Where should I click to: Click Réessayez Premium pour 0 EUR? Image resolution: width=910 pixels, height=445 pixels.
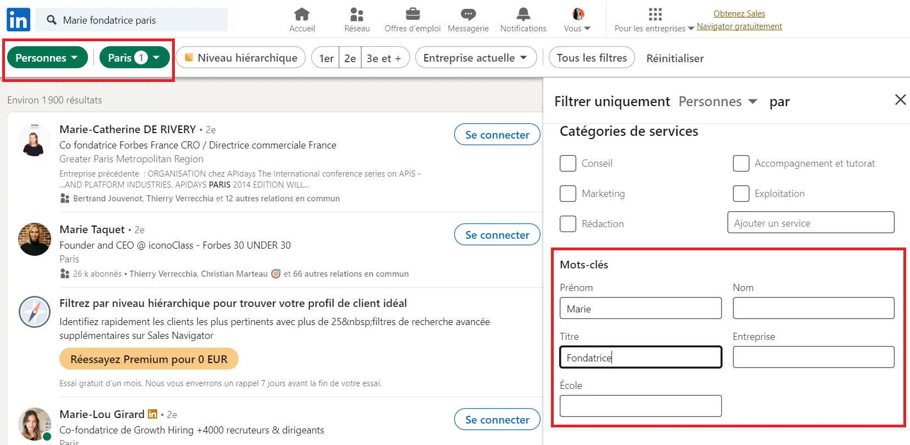[148, 359]
